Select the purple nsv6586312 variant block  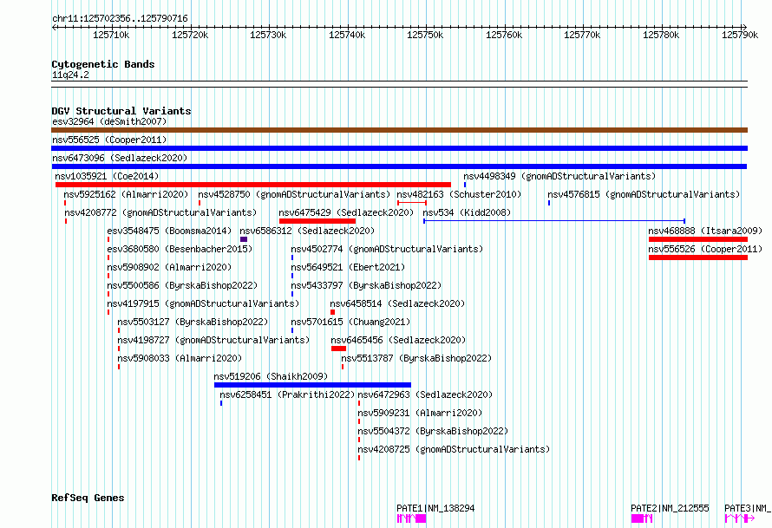244,239
